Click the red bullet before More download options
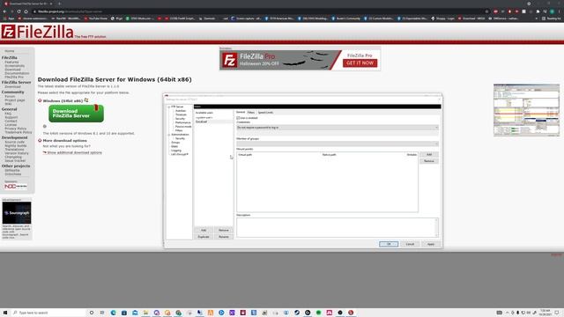The image size is (564, 317). pyautogui.click(x=40, y=141)
